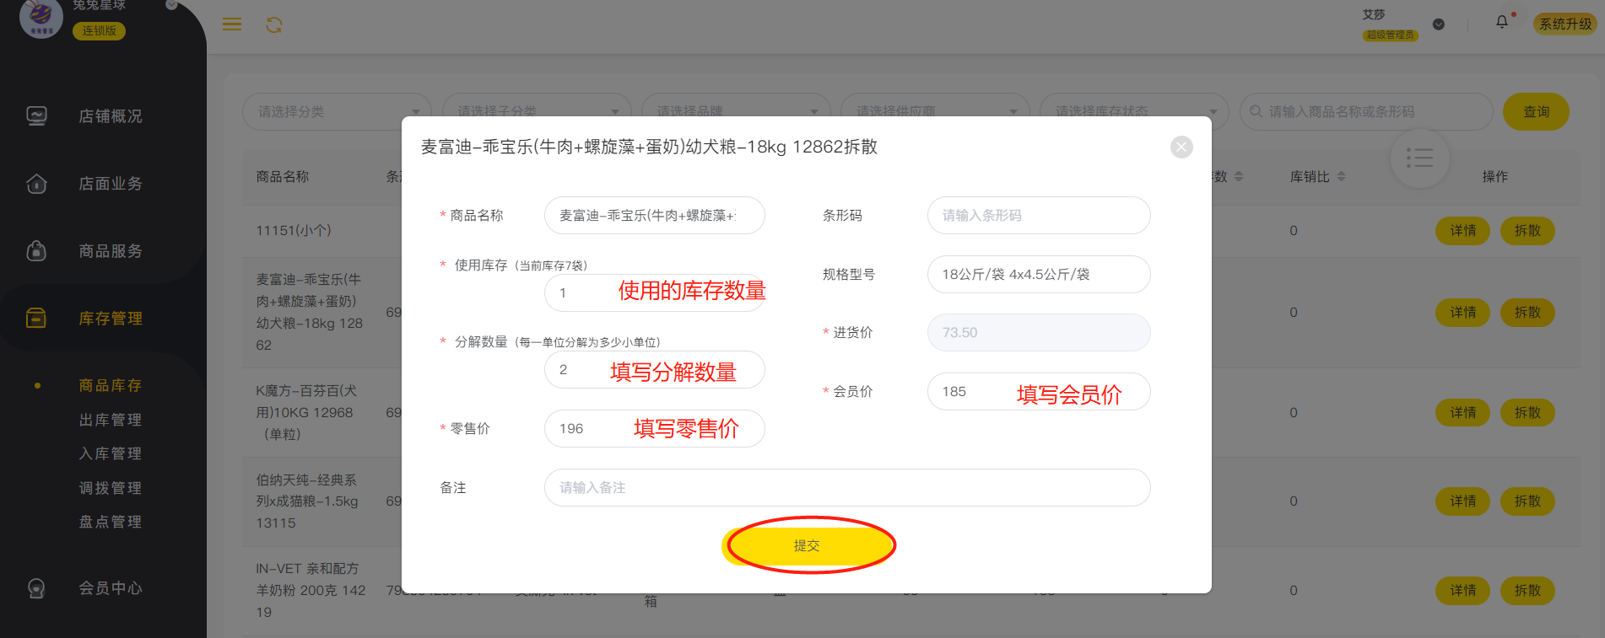Open the 请选择库存状态 dropdown
The width and height of the screenshot is (1605, 638).
[x=1134, y=111]
